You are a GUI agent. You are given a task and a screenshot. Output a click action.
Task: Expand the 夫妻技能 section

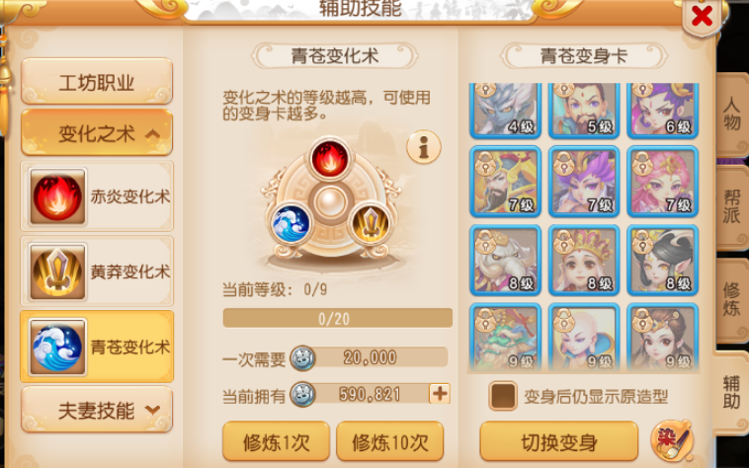click(x=97, y=410)
